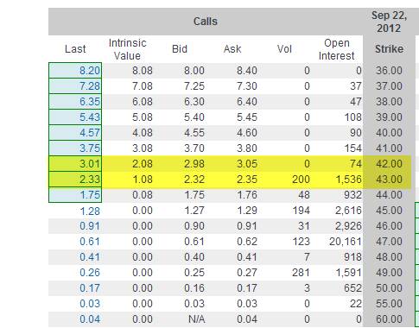Click intrinsic value 8.08

click(x=143, y=71)
